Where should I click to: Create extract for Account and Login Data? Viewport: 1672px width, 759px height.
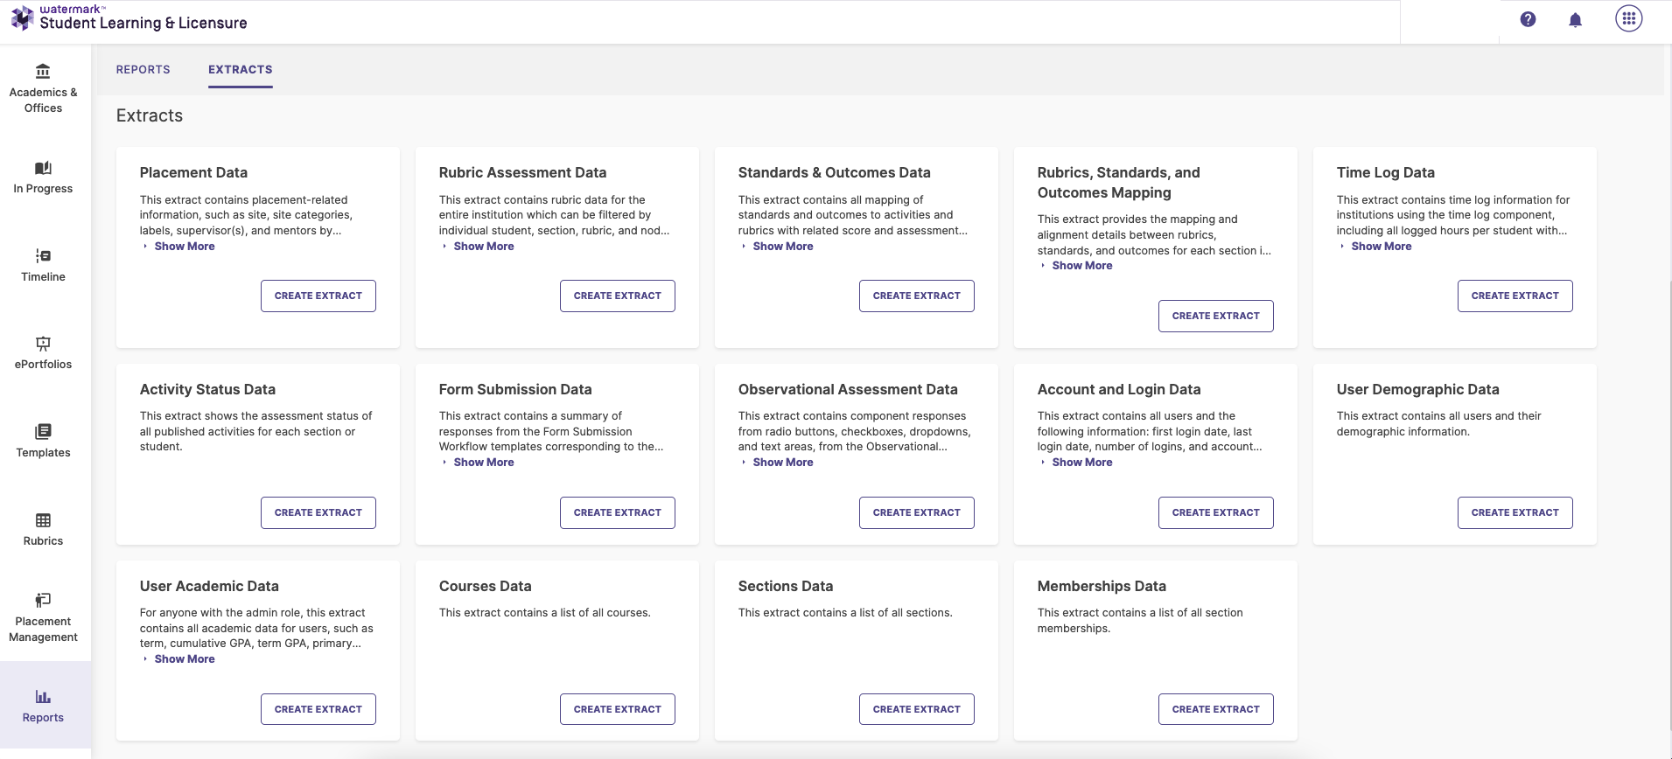(x=1216, y=512)
